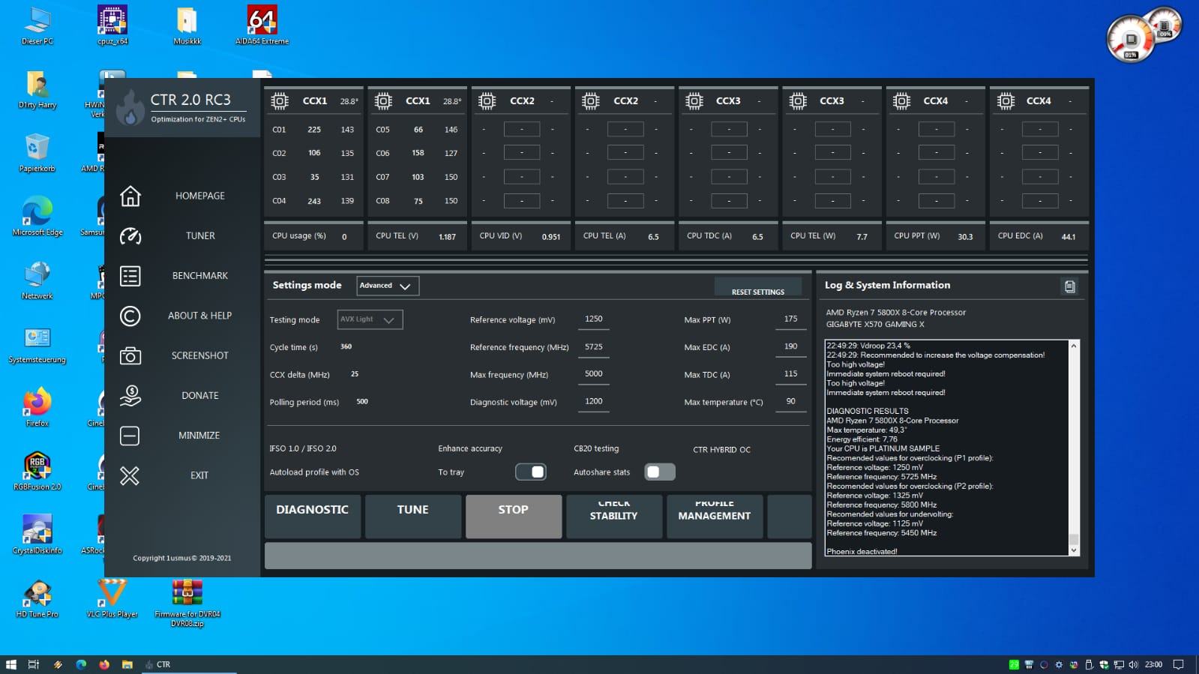The image size is (1199, 674).
Task: Open the taskbar notification center
Action: tap(1179, 664)
